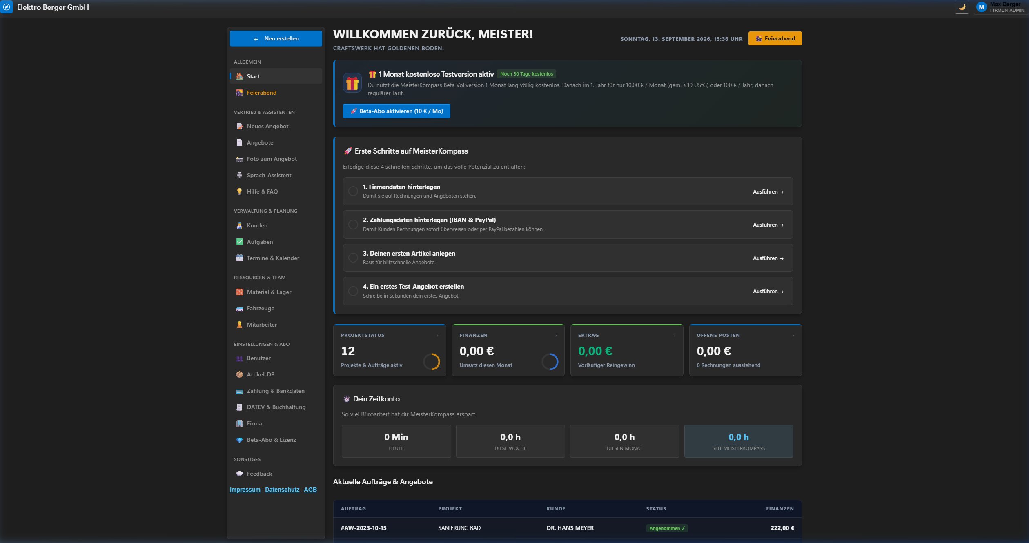The image size is (1029, 543).
Task: Open Start in the sidebar menu
Action: pos(276,76)
